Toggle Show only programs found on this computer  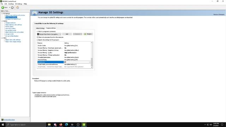38,37
